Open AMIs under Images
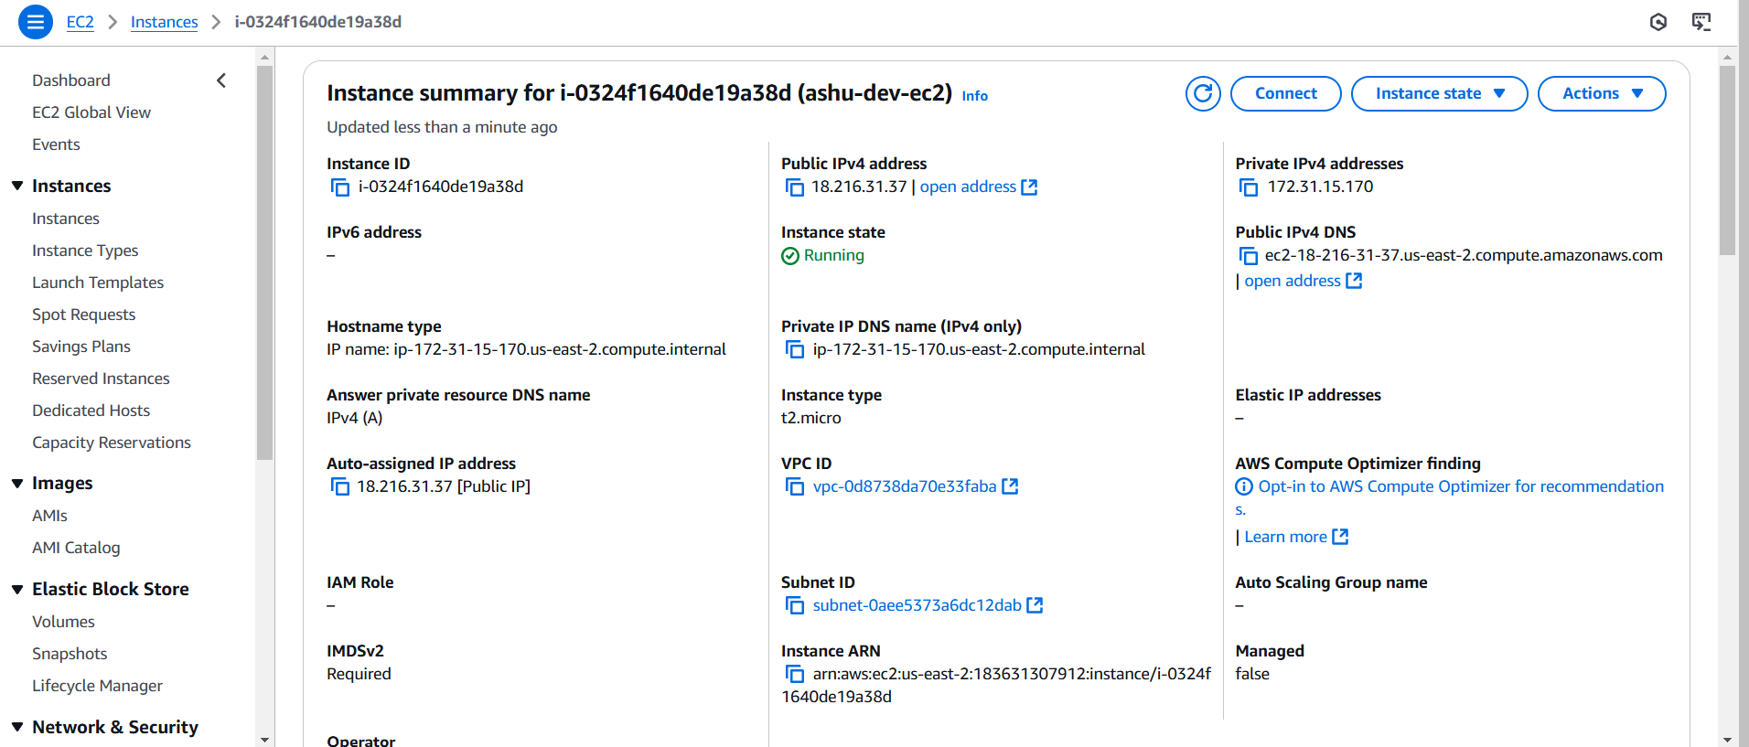The width and height of the screenshot is (1749, 747). tap(49, 516)
